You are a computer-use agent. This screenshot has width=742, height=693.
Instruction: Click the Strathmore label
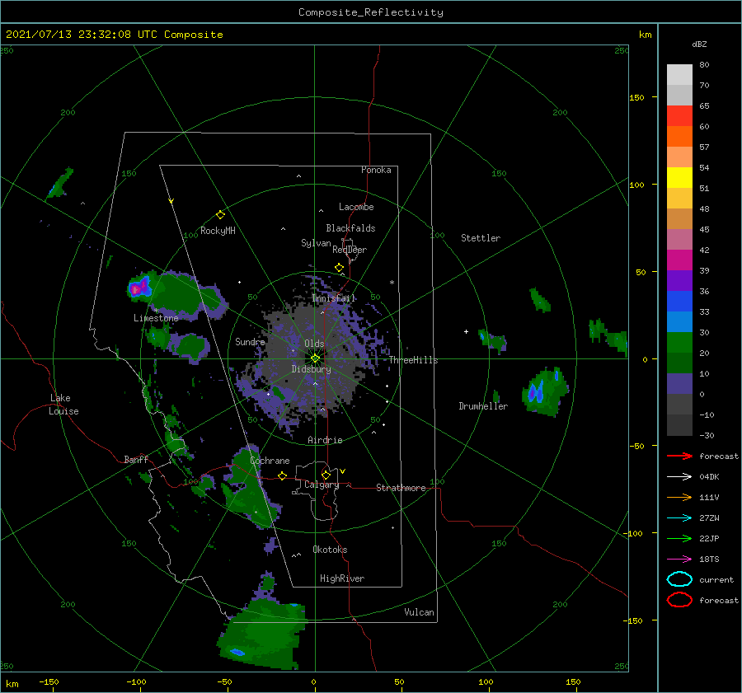[401, 488]
